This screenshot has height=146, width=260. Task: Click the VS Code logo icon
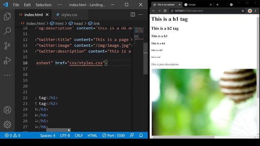click(x=5, y=4)
